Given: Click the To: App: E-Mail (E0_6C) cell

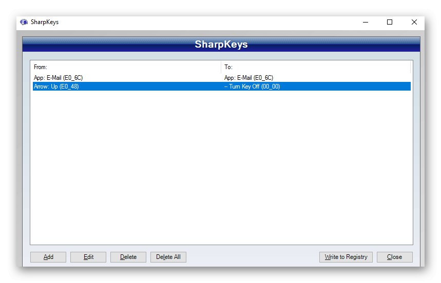Looking at the screenshot, I should coord(248,78).
